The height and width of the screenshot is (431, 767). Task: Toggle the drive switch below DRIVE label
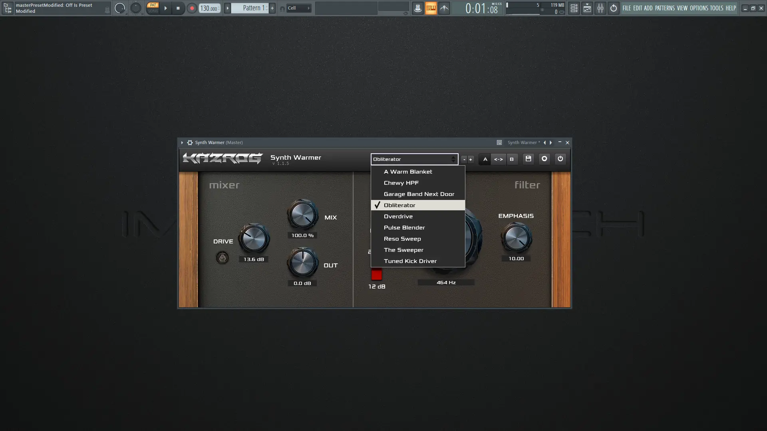pos(223,258)
